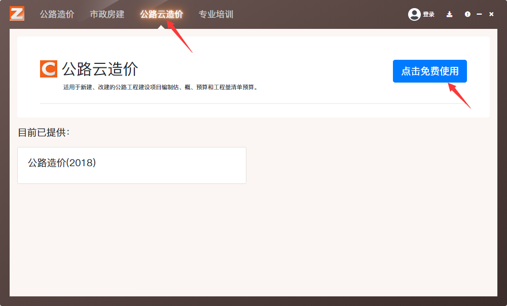Click the orange Z application logo
Screen dimensions: 507x306
click(17, 14)
